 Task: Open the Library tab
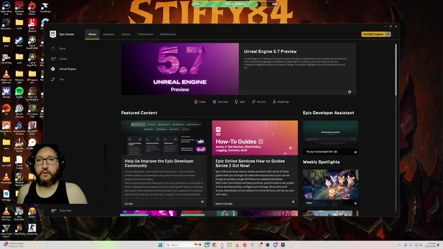(x=126, y=34)
